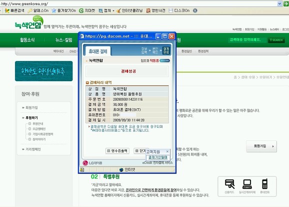The height and width of the screenshot is (207, 289).
Task: Open 기업사회공헌협력 sidebar sub-item
Action: point(43,134)
